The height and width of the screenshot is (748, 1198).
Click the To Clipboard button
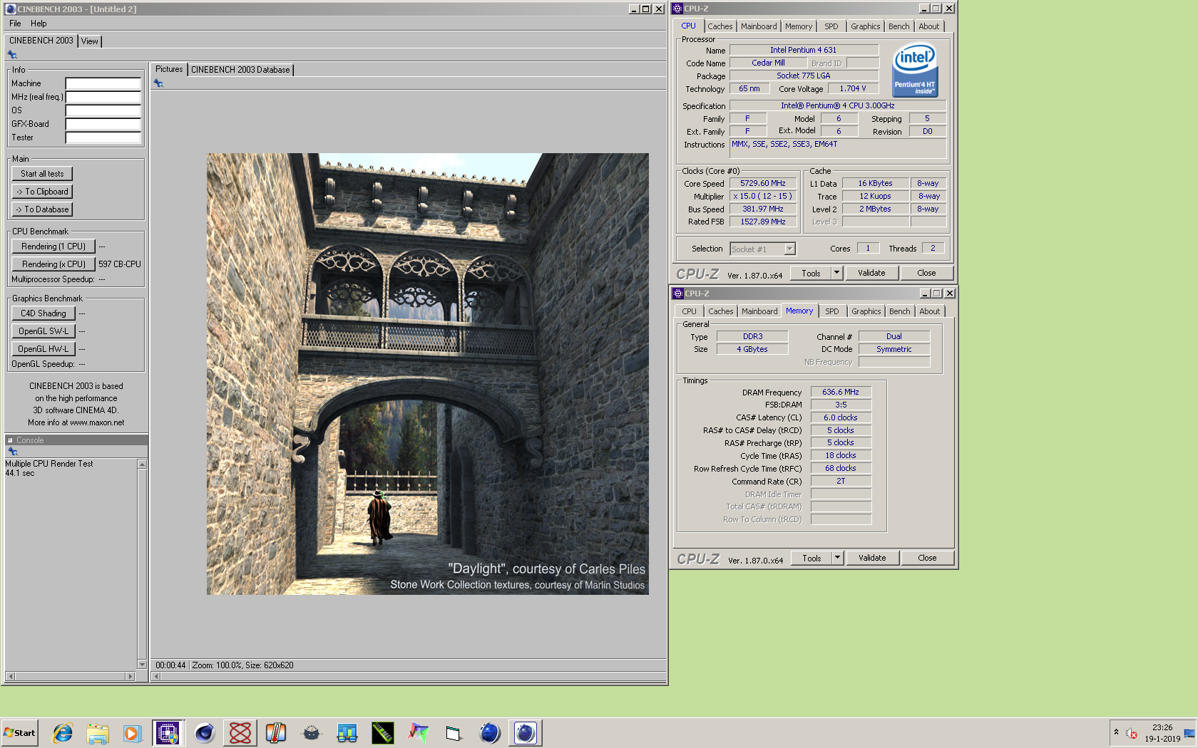pos(42,192)
